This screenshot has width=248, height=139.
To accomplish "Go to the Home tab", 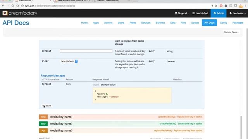I will click(x=84, y=23).
